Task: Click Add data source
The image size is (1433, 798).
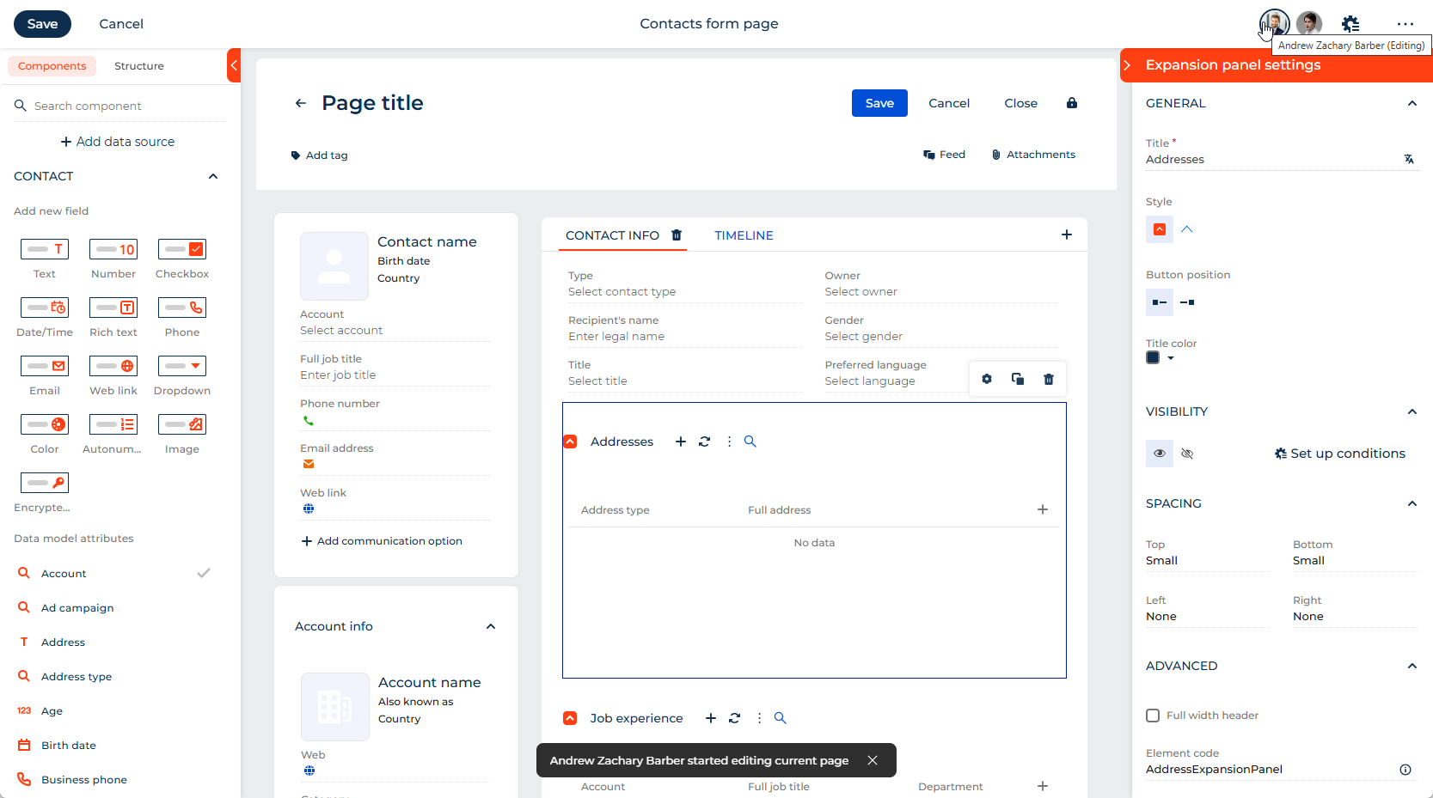Action: coord(117,142)
